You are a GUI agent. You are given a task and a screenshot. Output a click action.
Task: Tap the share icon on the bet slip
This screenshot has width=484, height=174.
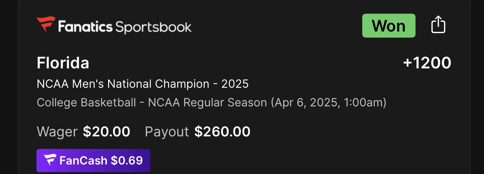click(x=438, y=25)
